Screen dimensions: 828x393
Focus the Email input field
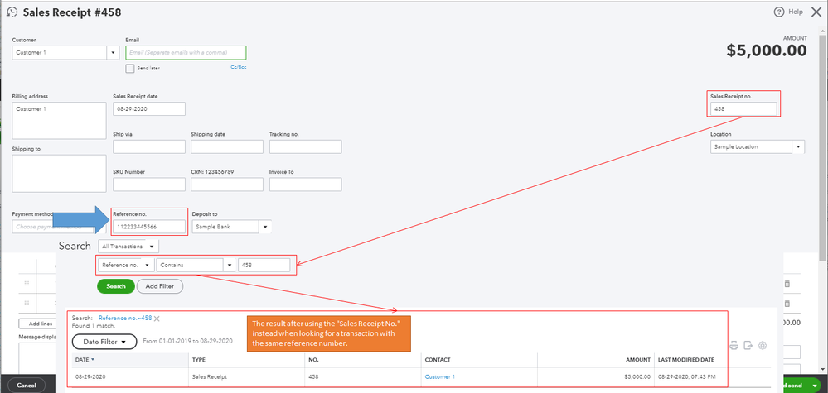tap(186, 53)
